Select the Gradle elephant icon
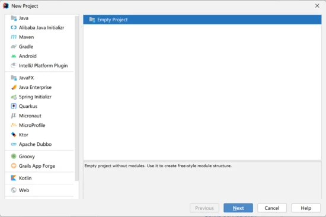The width and height of the screenshot is (326, 217). pos(14,47)
